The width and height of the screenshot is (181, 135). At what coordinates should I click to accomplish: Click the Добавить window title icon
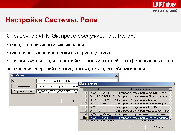pyautogui.click(x=12, y=75)
